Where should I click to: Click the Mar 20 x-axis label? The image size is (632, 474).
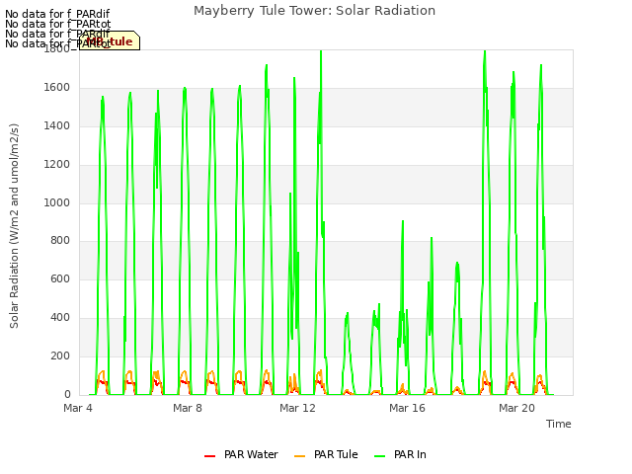tap(516, 408)
